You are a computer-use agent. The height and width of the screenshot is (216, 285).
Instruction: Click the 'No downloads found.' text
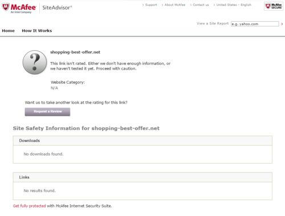coord(43,154)
